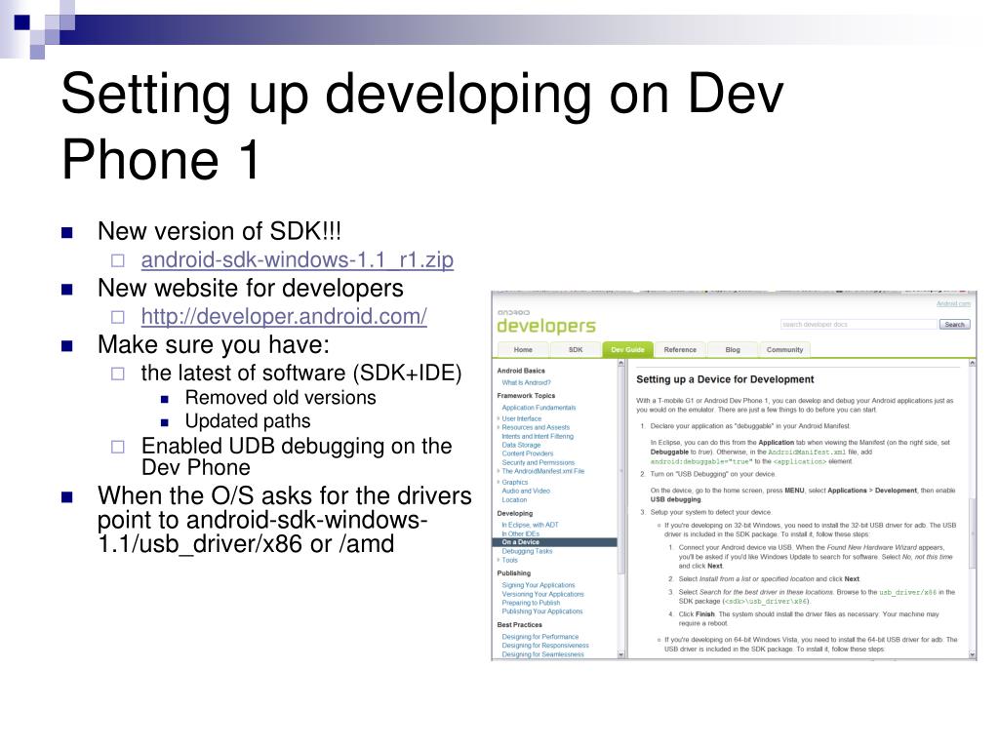This screenshot has width=999, height=749.
Task: Open Versioning Your Applications link
Action: pos(542,594)
